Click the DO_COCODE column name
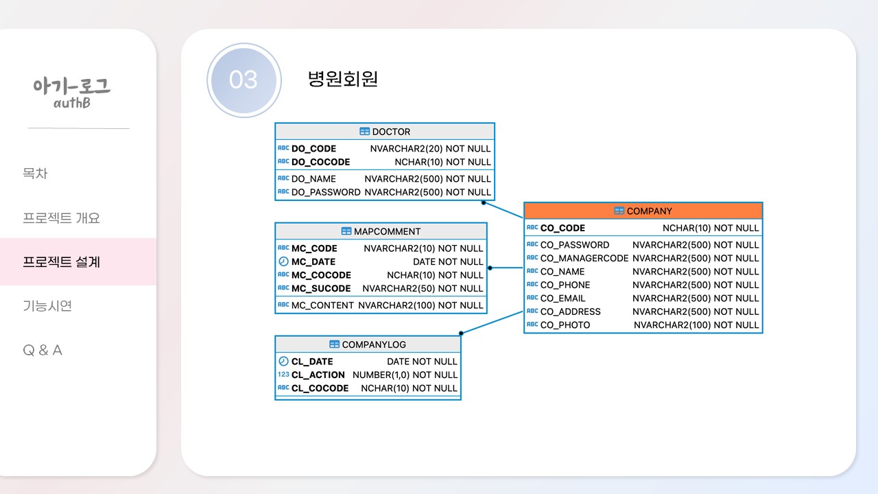Screen dimensions: 878x494 tap(320, 162)
